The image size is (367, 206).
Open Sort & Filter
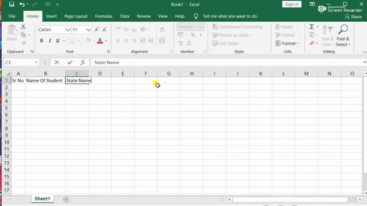[x=327, y=35]
